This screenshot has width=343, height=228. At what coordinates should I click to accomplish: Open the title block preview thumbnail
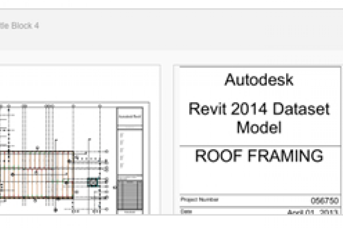click(x=258, y=140)
